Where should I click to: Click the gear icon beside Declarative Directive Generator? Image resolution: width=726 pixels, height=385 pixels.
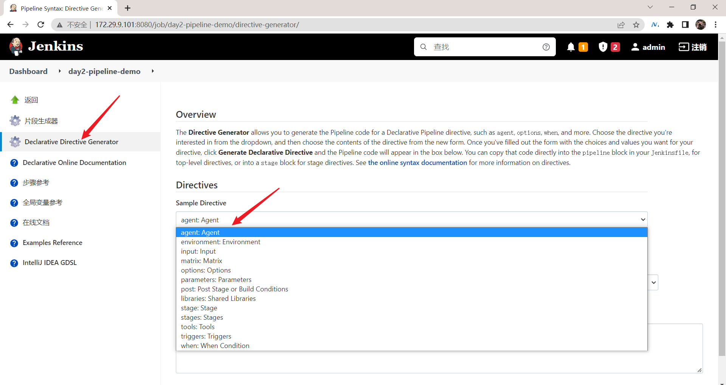click(15, 142)
